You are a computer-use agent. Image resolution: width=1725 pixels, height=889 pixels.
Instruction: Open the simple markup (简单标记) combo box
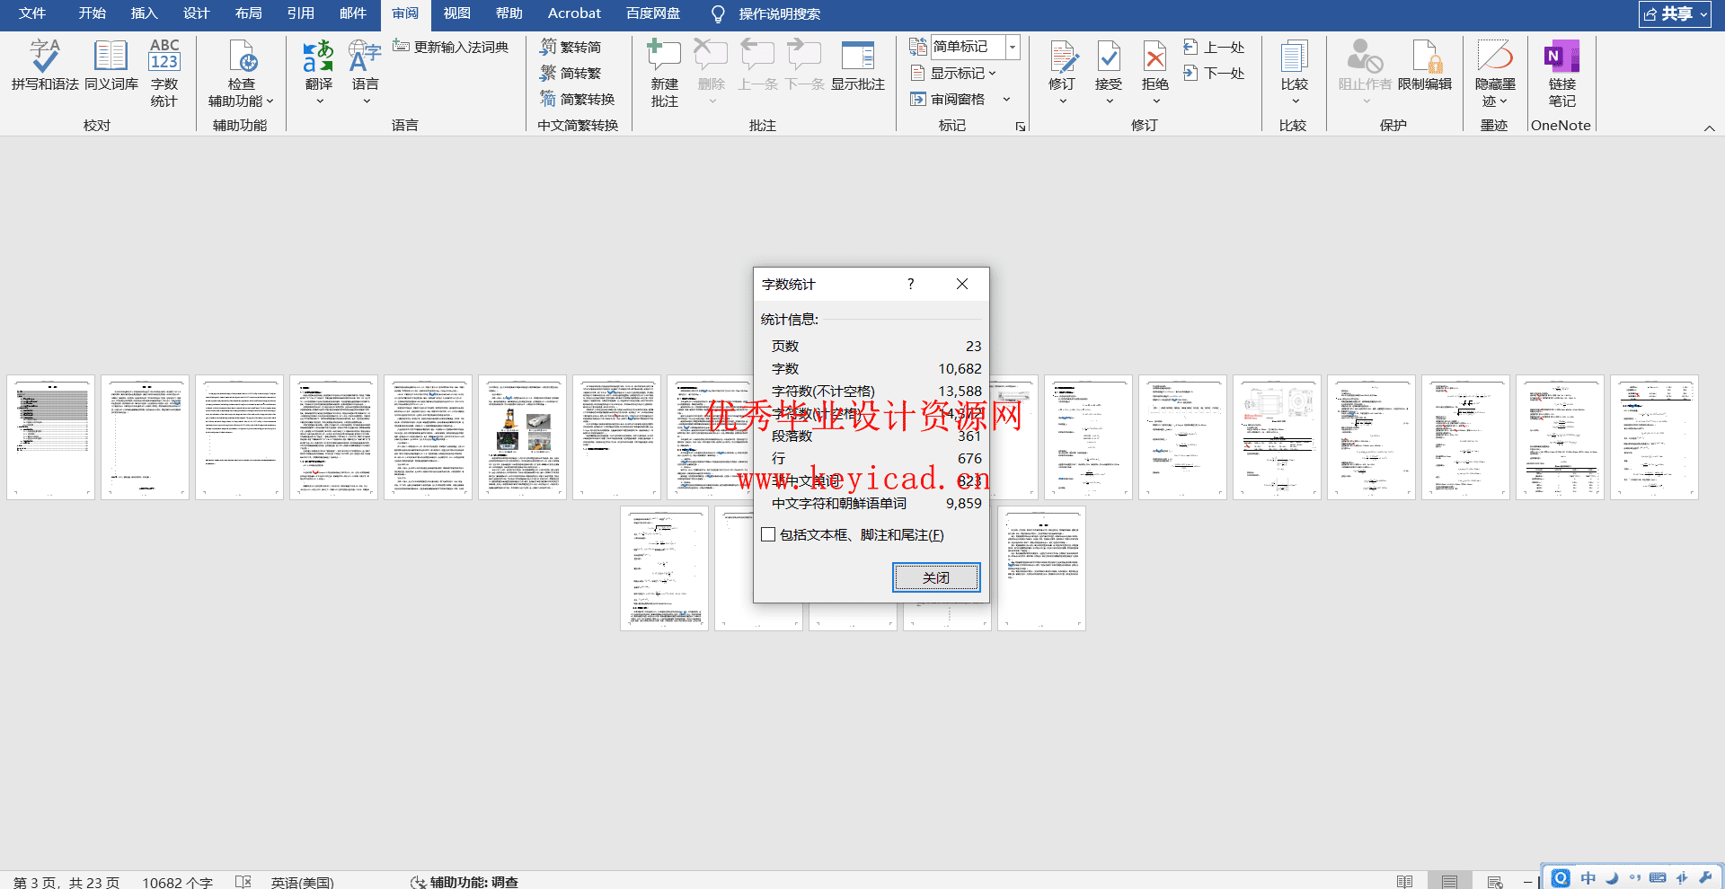coord(976,47)
